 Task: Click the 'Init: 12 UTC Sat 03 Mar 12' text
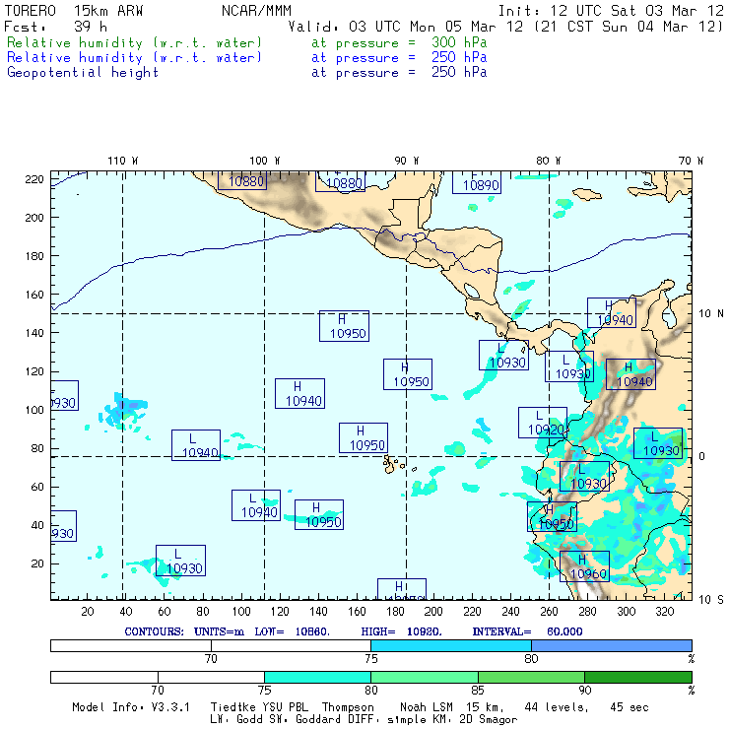tap(611, 11)
